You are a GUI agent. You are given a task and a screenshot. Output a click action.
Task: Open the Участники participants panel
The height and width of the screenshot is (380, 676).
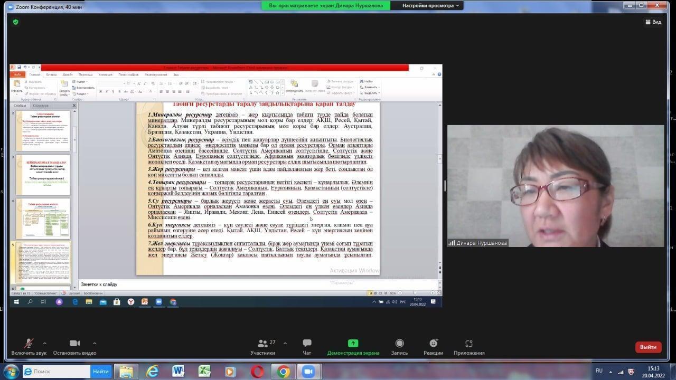(x=262, y=346)
